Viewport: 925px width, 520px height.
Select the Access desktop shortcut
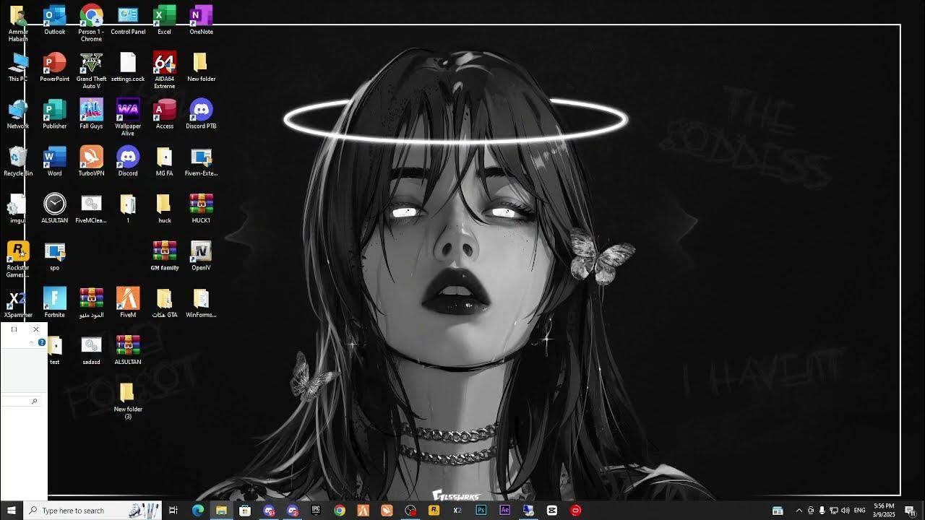coord(165,114)
